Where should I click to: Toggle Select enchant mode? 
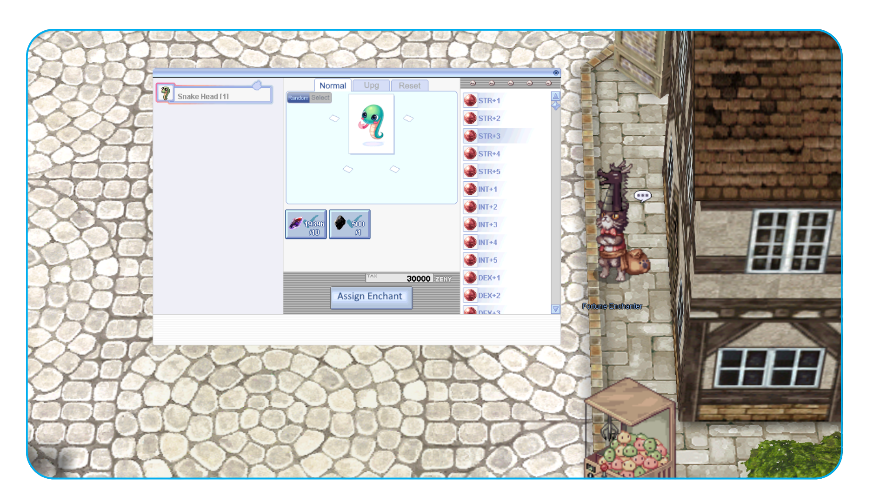[x=320, y=98]
